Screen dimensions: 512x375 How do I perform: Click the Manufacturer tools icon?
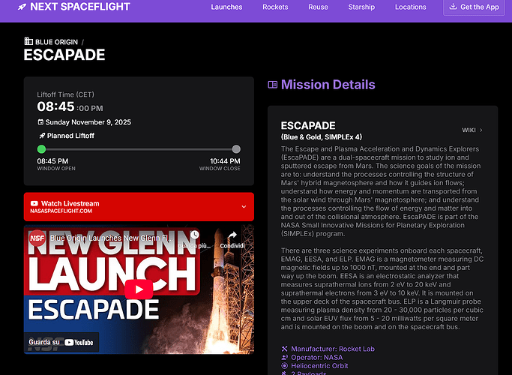point(285,349)
